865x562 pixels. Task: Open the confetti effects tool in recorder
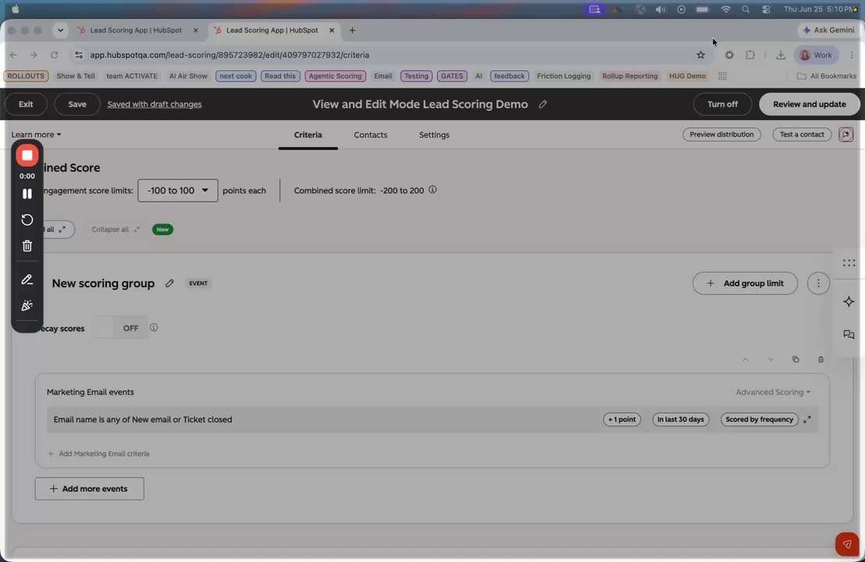[27, 305]
